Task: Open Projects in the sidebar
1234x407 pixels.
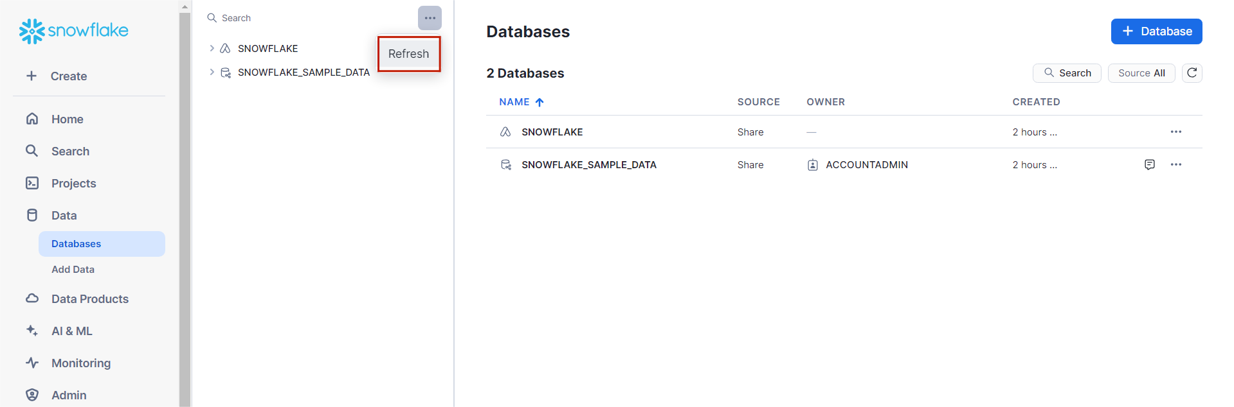Action: coord(73,183)
